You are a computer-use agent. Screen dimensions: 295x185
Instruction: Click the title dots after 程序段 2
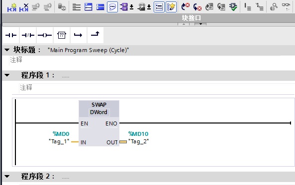coord(66,178)
